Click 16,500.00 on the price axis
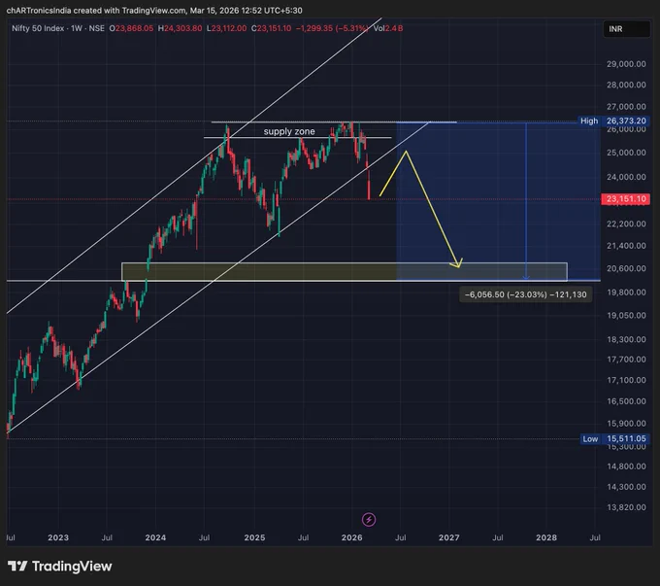Screen dimensions: 660x586 (626, 401)
